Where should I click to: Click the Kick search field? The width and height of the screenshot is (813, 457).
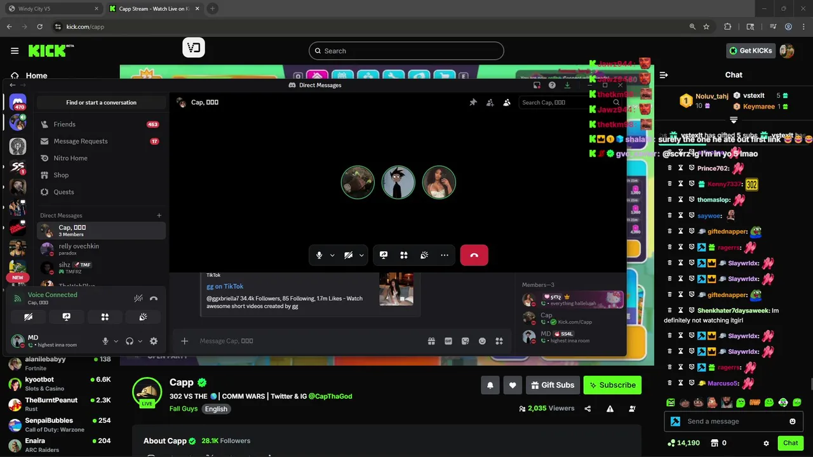[406, 51]
